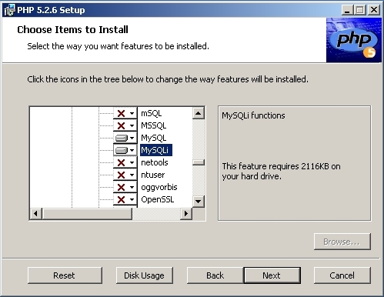Open install options dropdown for oggvorbis
This screenshot has width=384, height=297.
tap(132, 187)
